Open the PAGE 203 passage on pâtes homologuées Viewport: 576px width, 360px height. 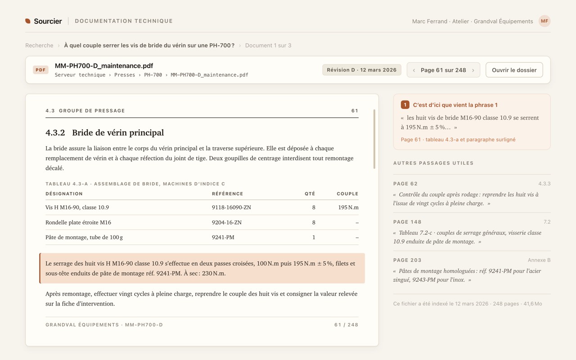(x=472, y=270)
